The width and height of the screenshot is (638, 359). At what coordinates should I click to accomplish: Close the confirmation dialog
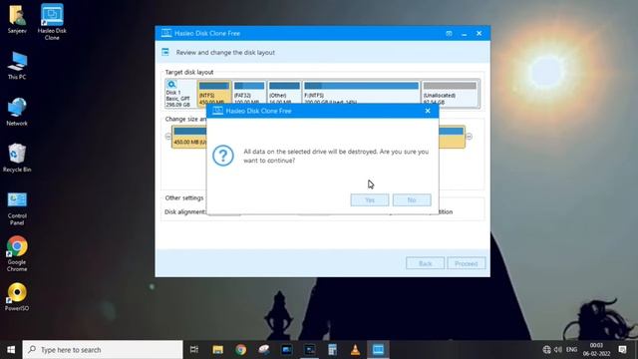click(x=428, y=111)
